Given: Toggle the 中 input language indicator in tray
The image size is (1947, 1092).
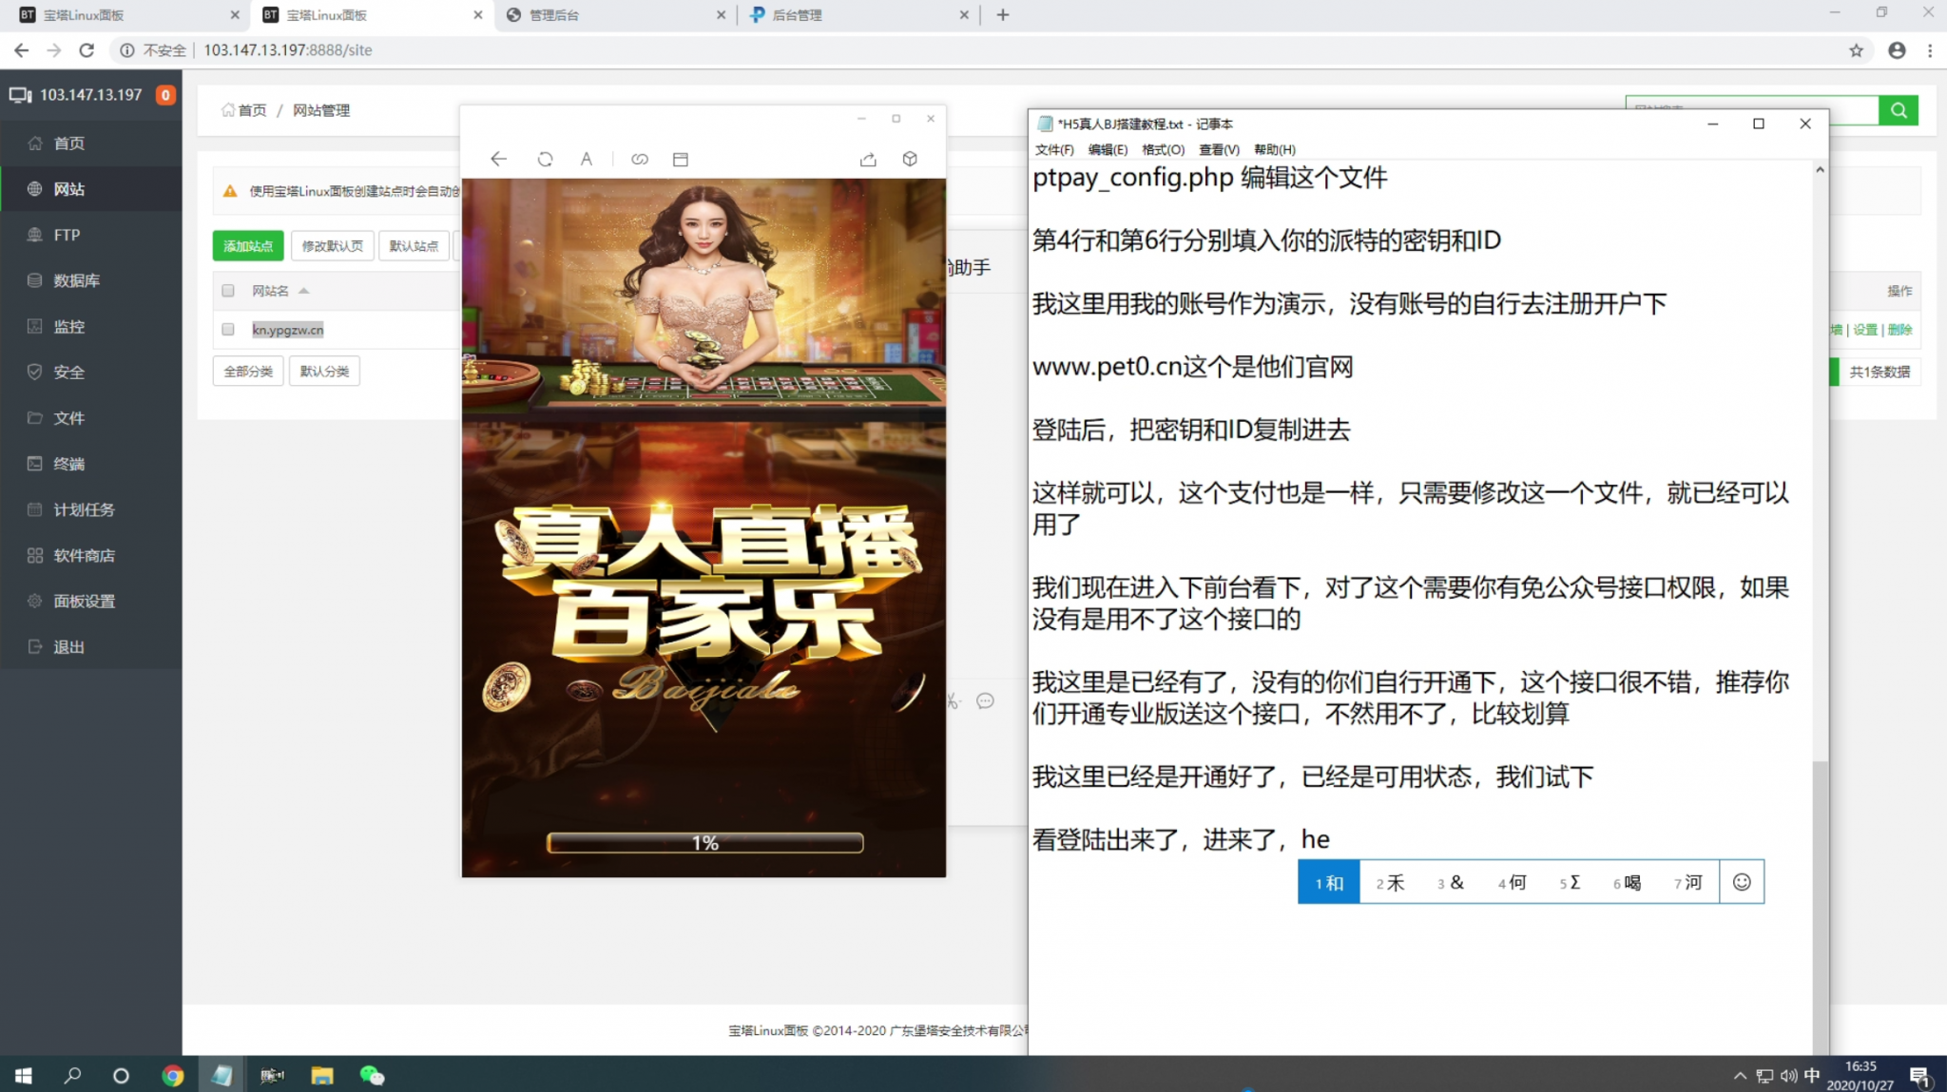Looking at the screenshot, I should click(1812, 1075).
